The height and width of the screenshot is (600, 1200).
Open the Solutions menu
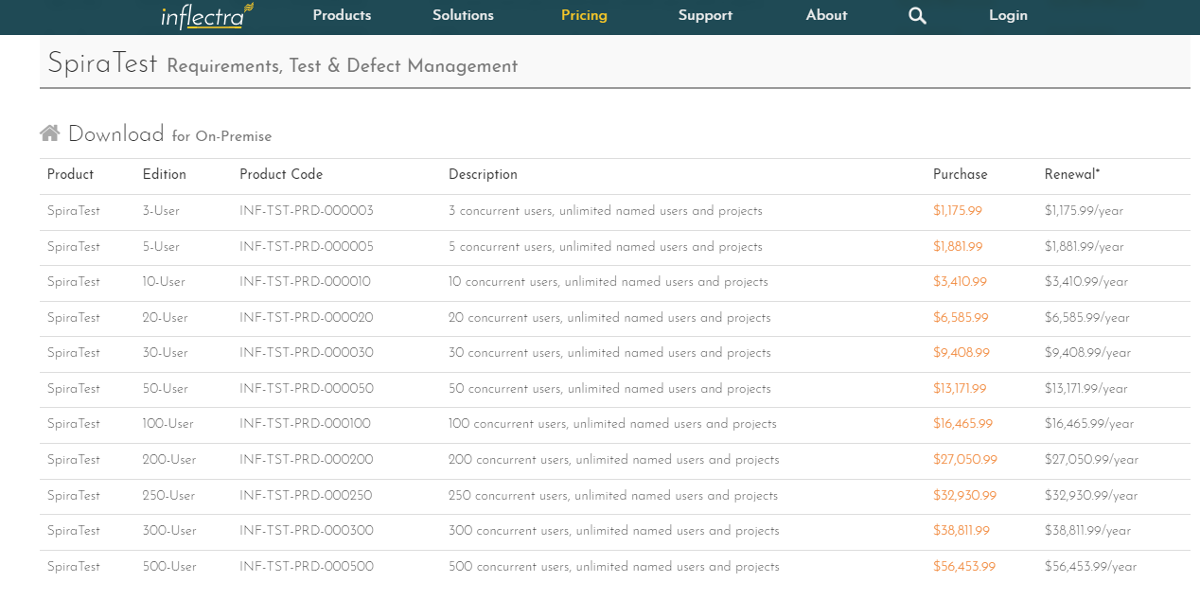463,15
